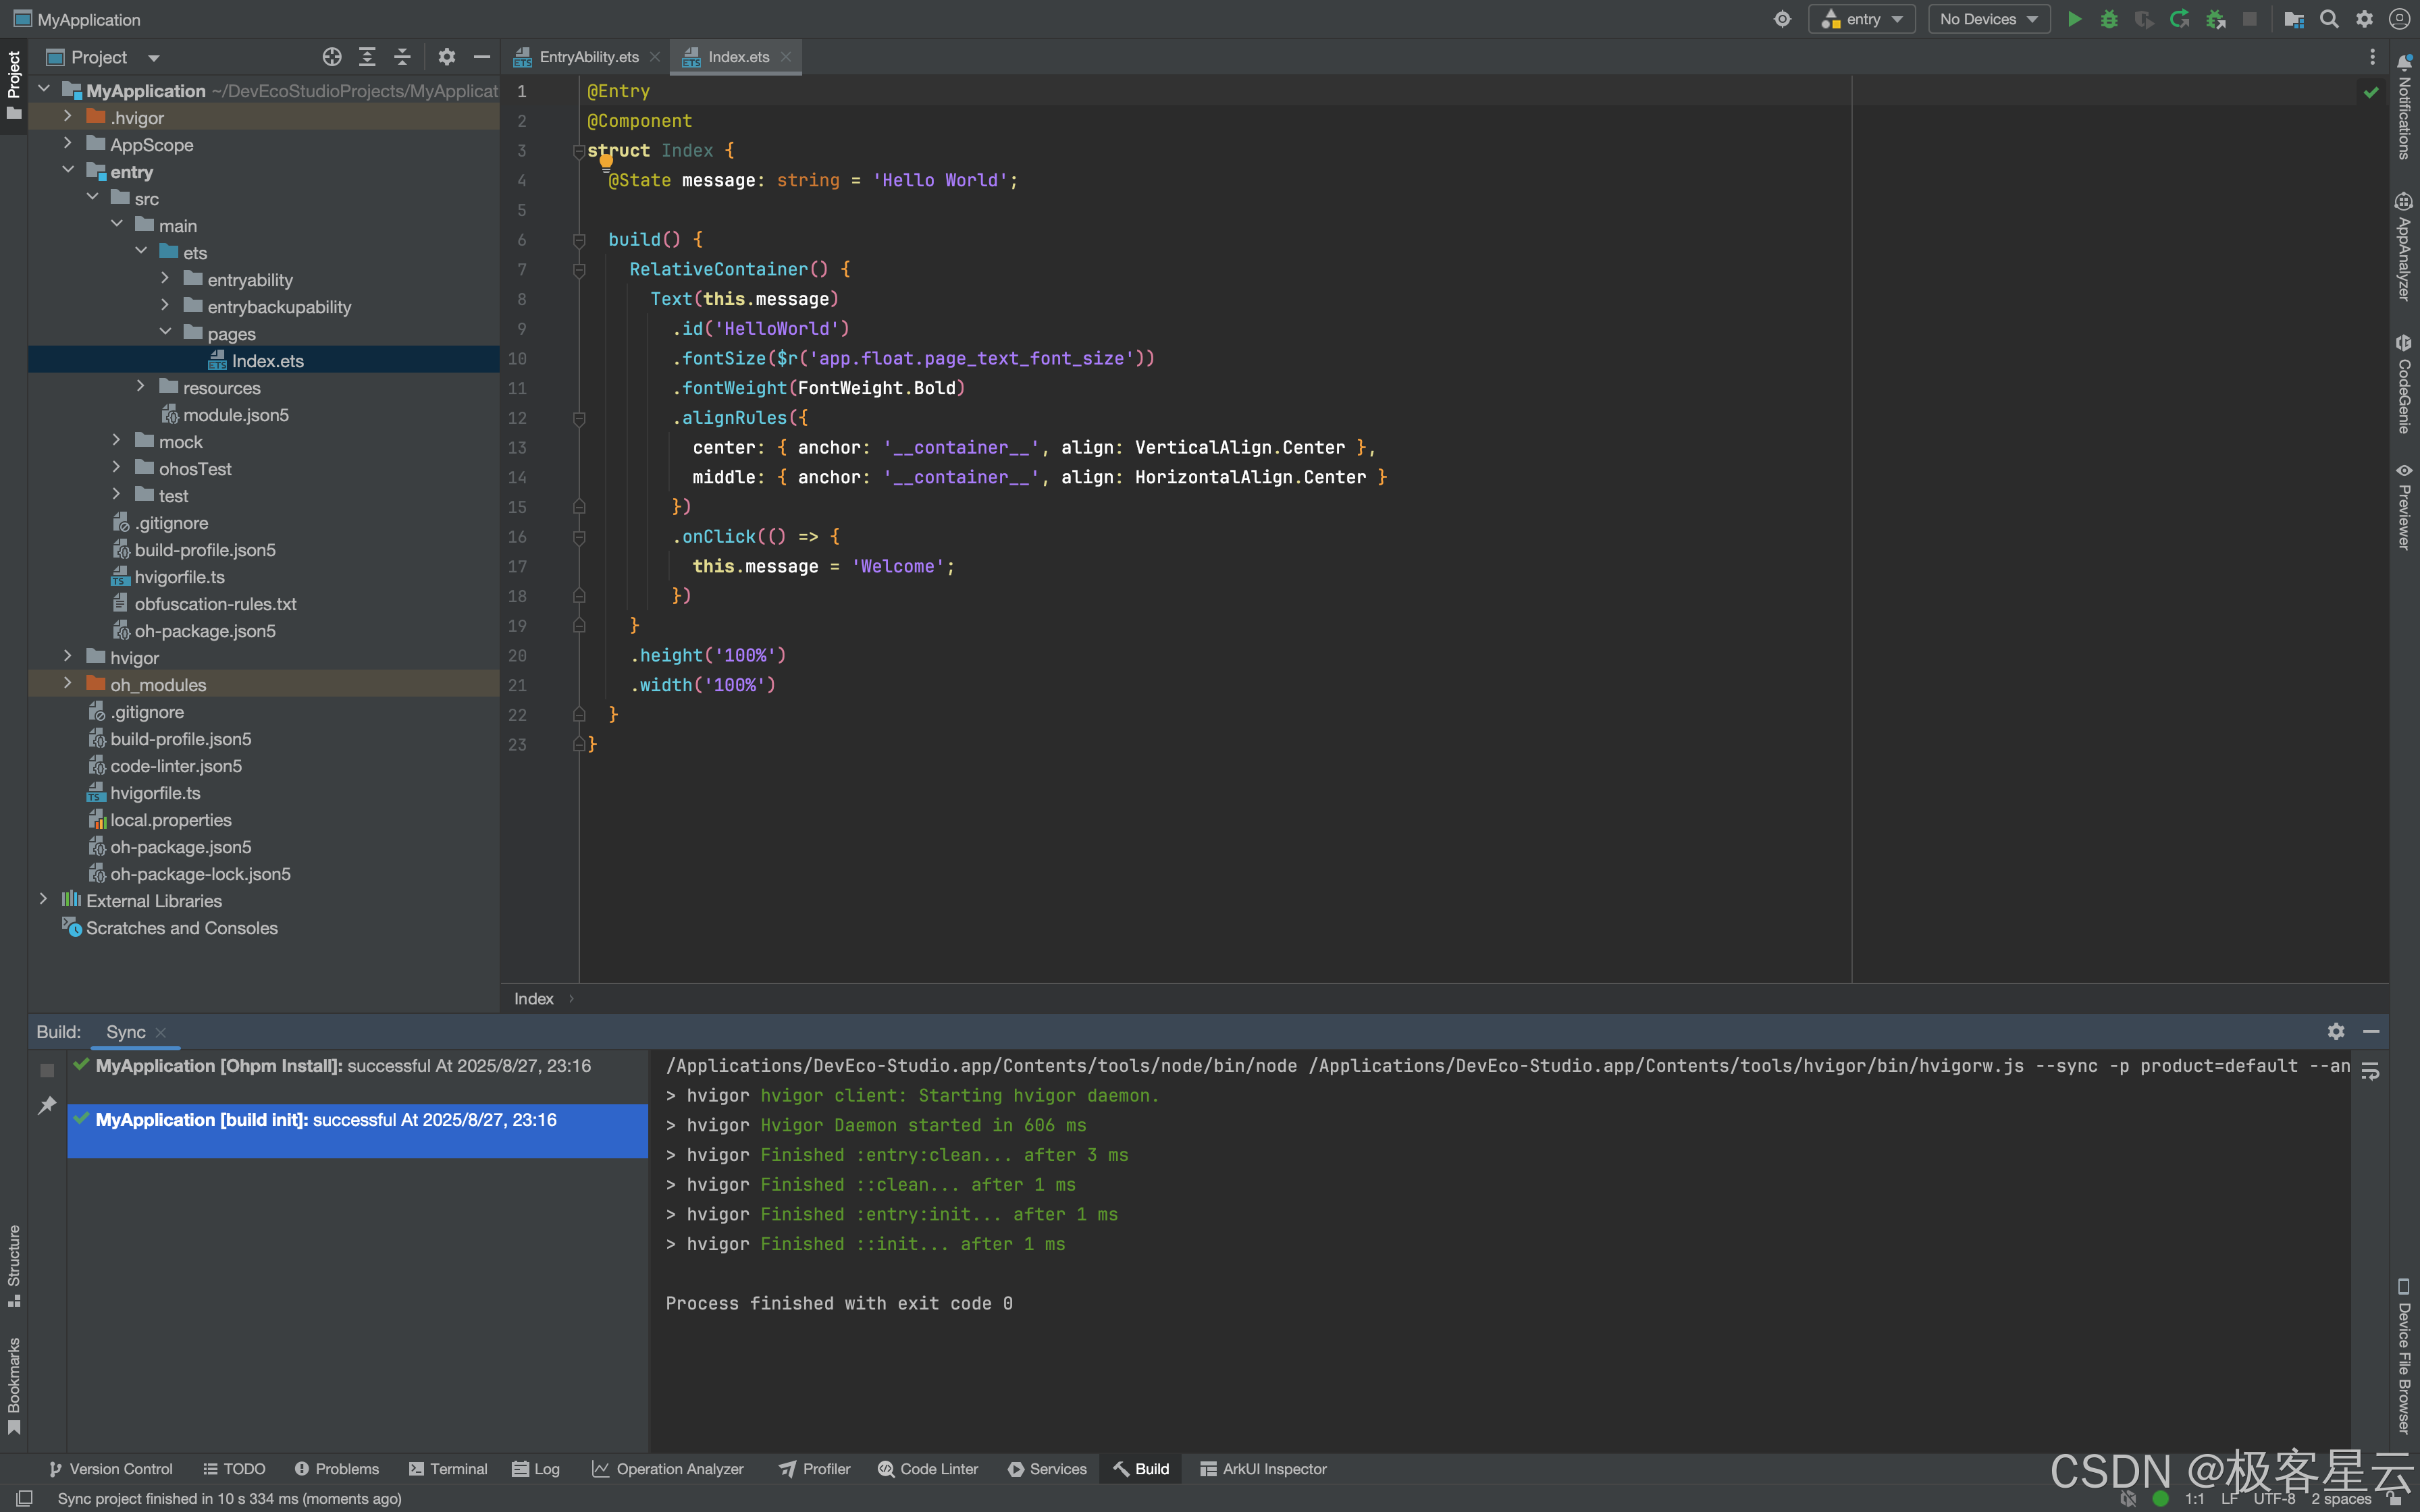Hide the Project panel with minus icon
2420x1512 pixels.
482,57
